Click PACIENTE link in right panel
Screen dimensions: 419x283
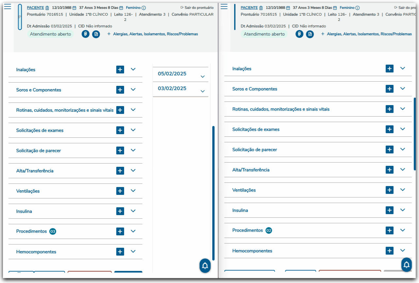[249, 8]
